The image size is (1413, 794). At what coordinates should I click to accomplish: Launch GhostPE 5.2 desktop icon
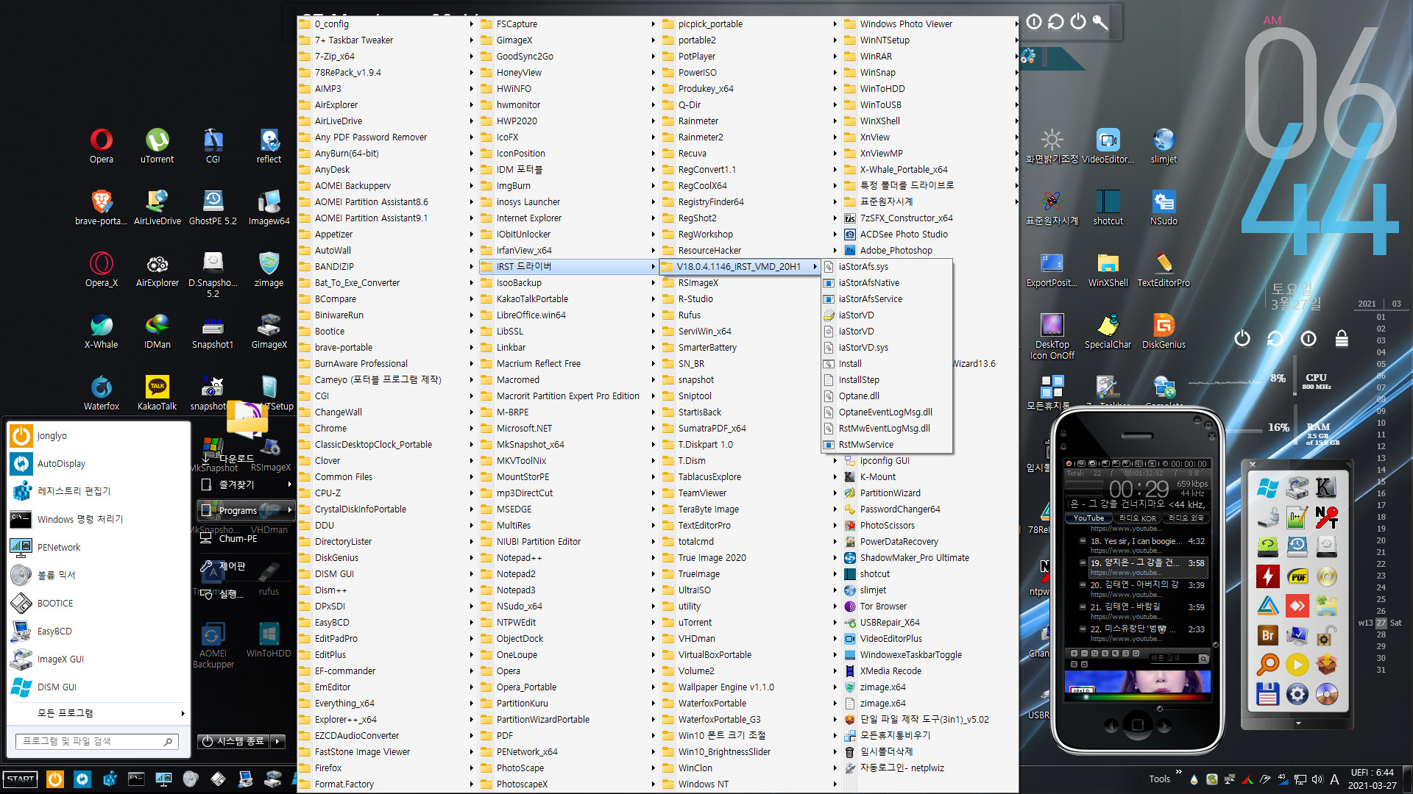[213, 207]
